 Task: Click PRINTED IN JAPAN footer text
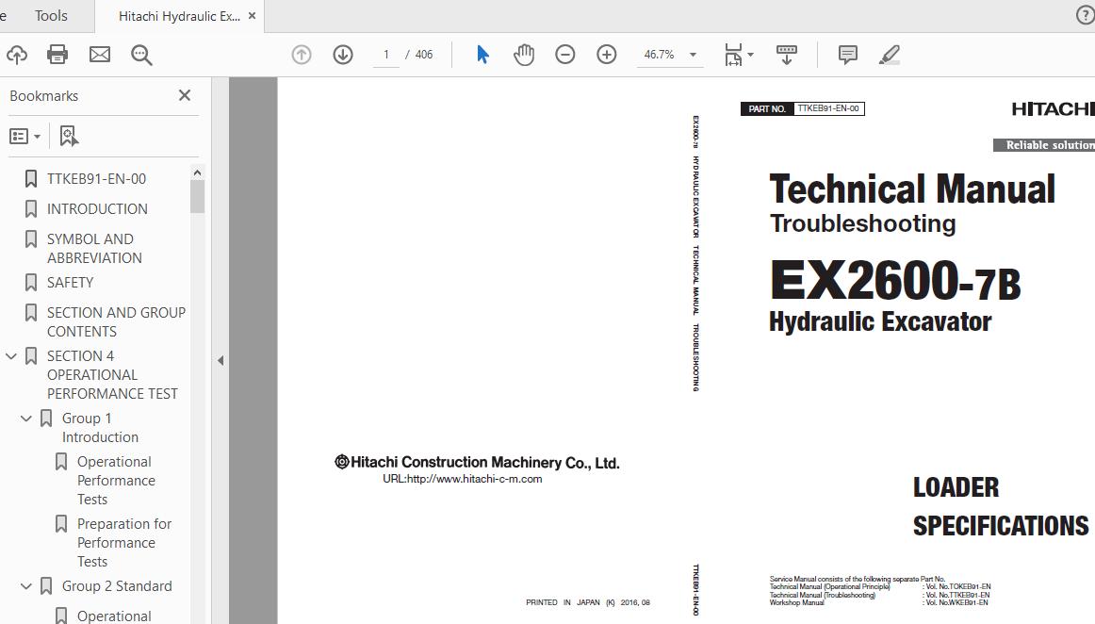pyautogui.click(x=588, y=602)
